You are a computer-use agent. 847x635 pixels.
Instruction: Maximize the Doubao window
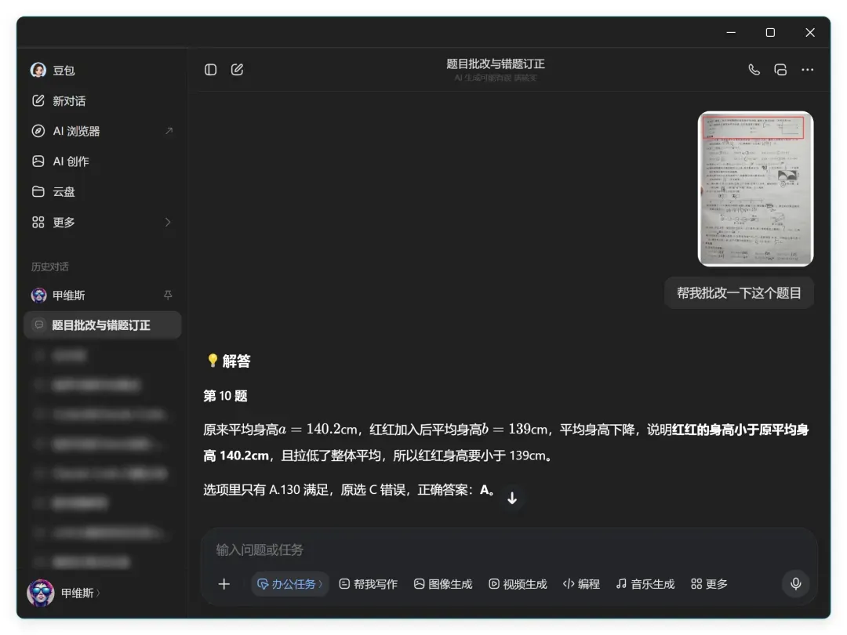pyautogui.click(x=770, y=32)
